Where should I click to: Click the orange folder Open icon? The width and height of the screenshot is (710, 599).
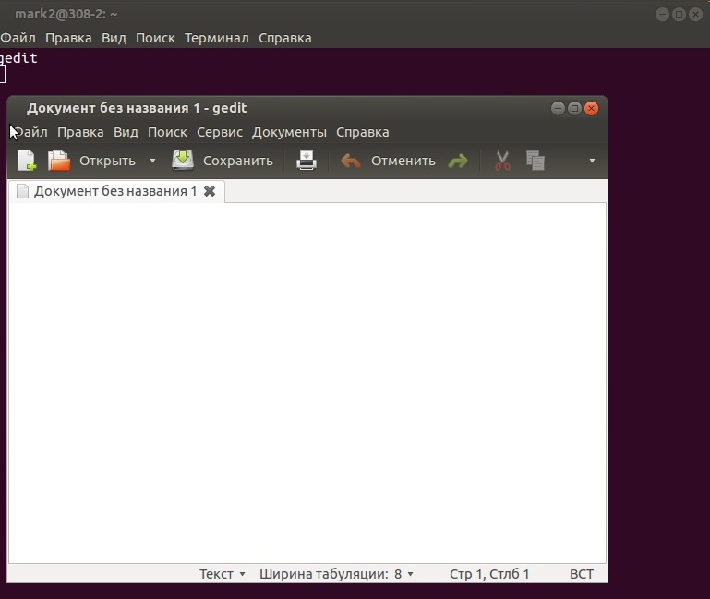59,161
